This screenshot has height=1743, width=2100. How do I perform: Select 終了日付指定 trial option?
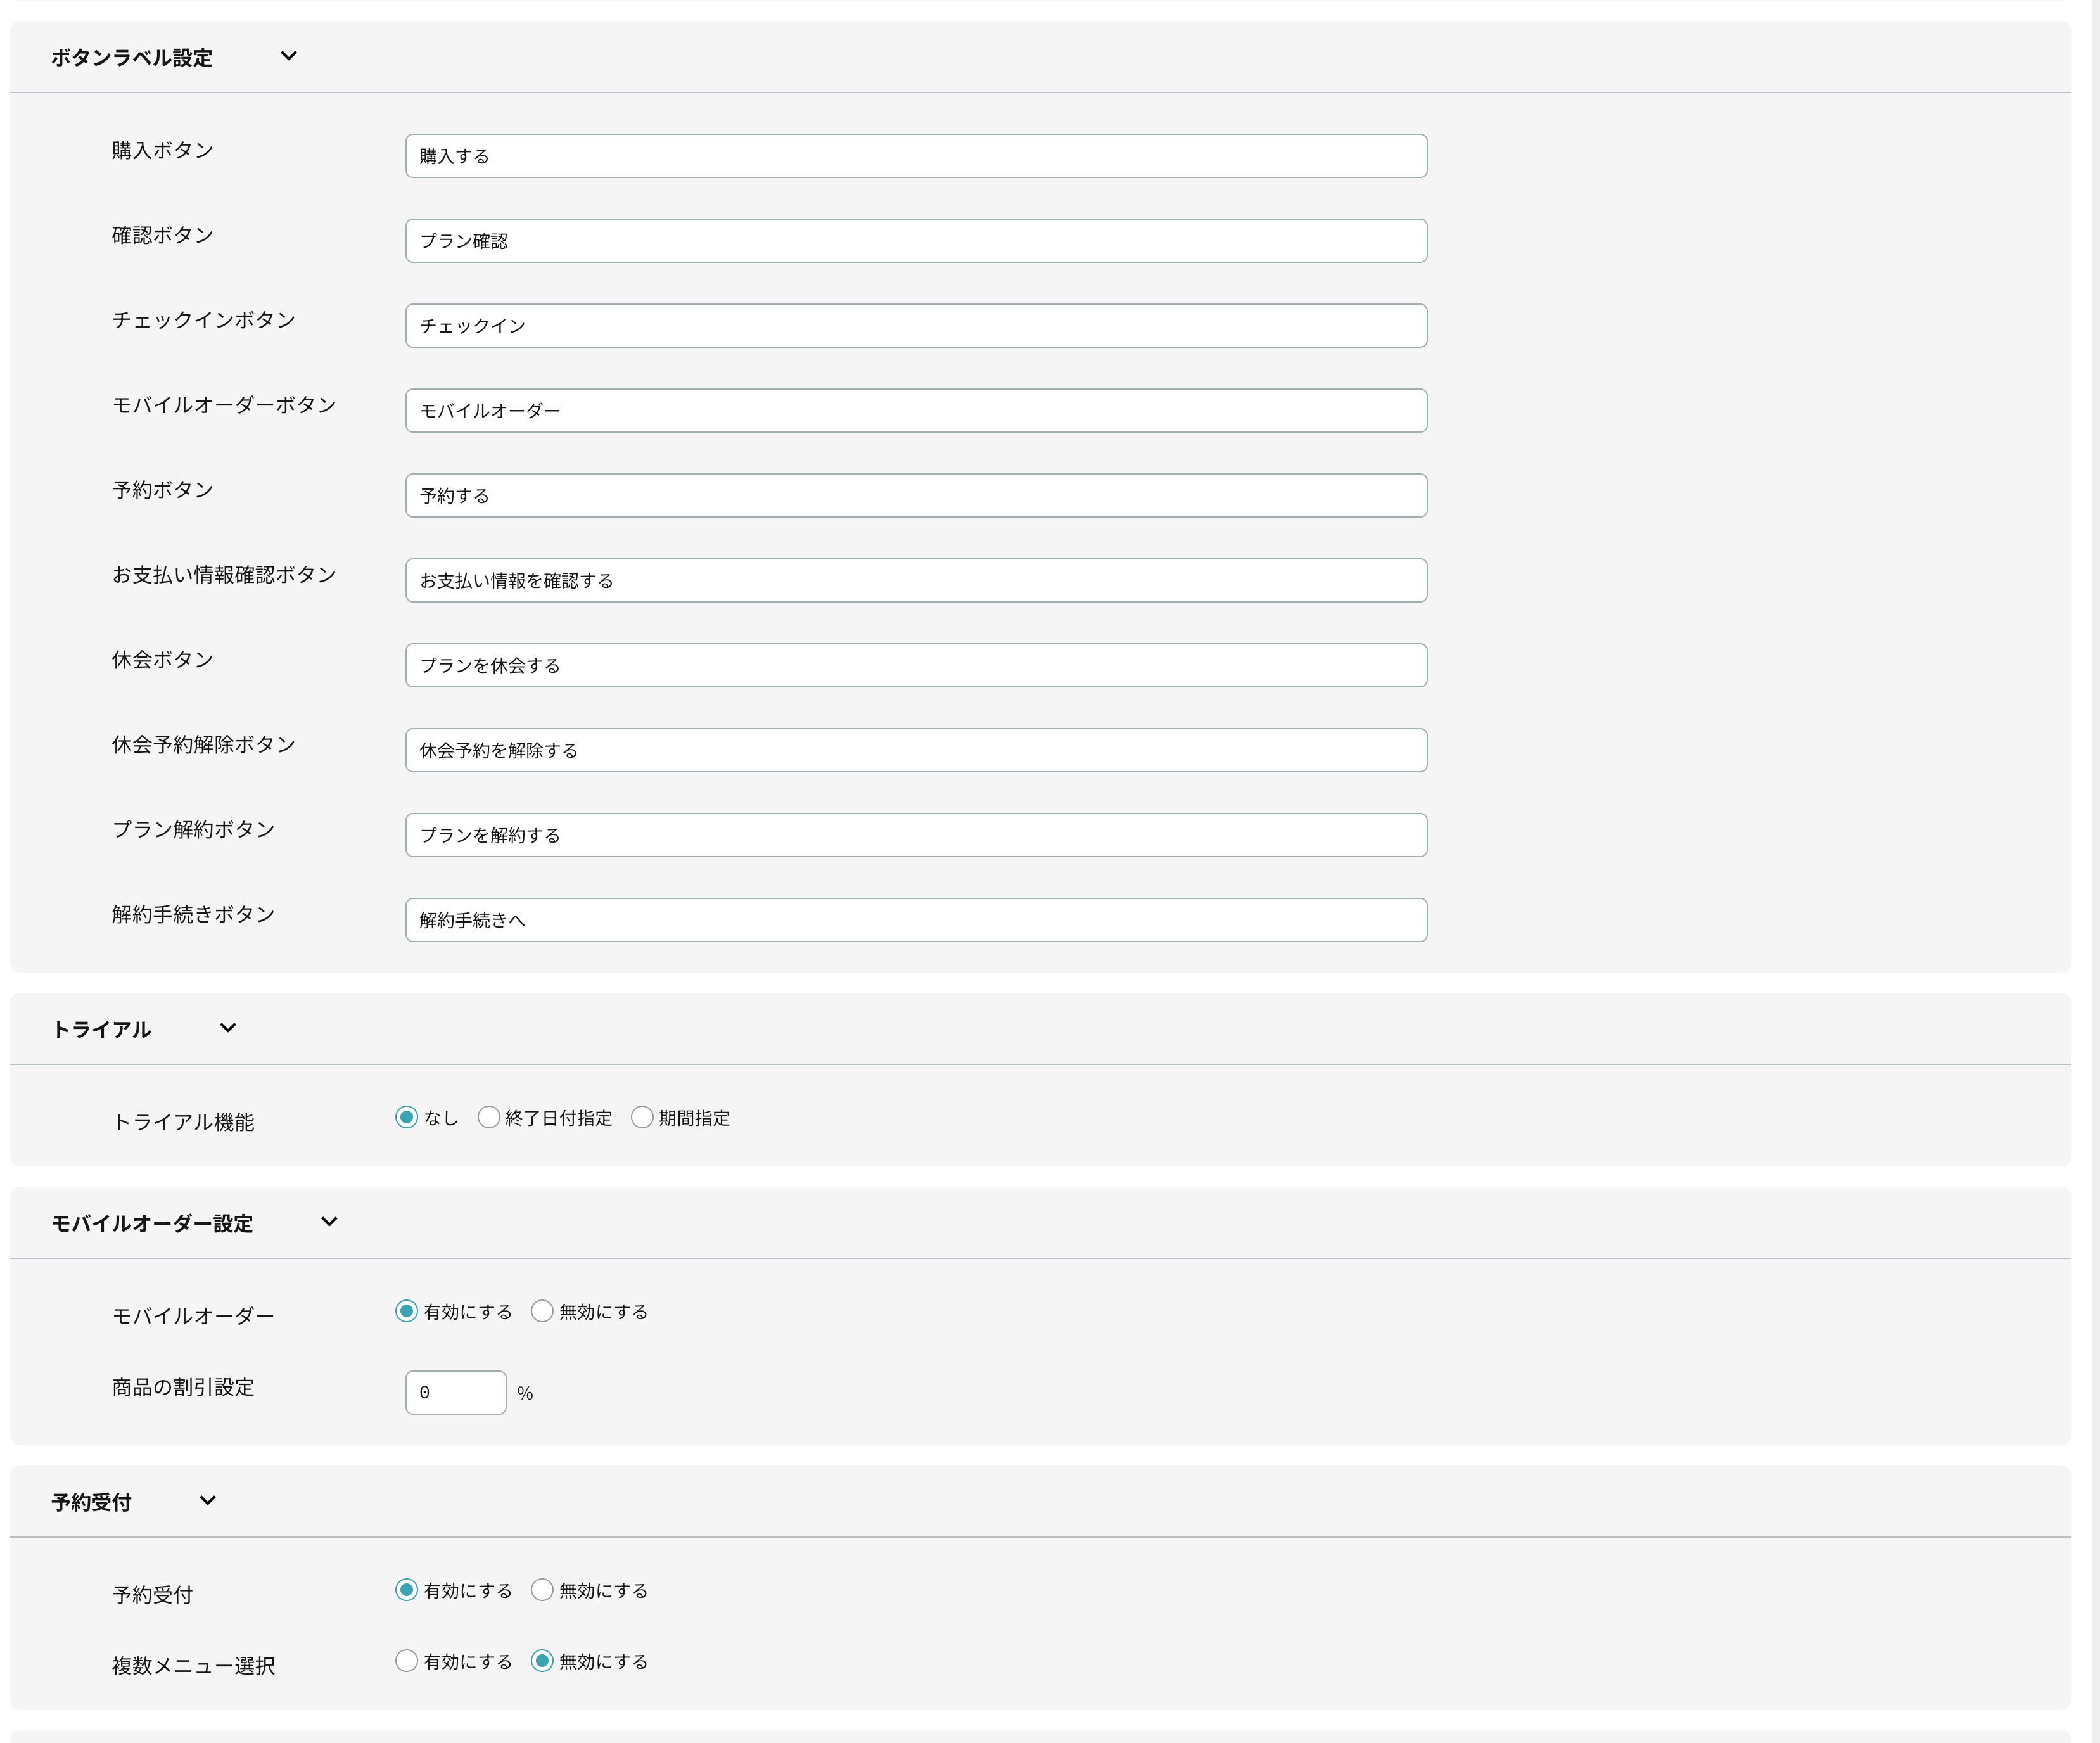coord(488,1117)
